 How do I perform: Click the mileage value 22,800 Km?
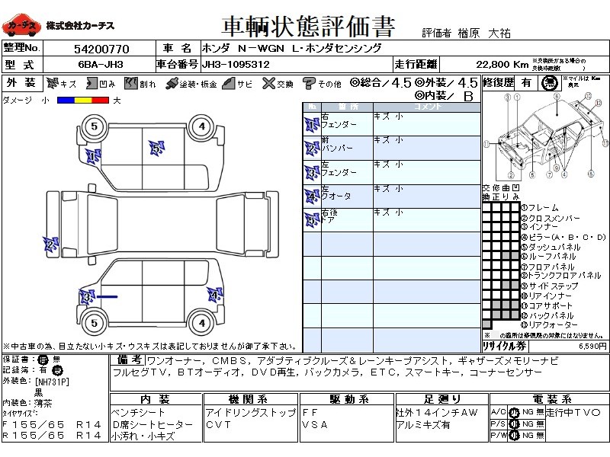tap(502, 65)
